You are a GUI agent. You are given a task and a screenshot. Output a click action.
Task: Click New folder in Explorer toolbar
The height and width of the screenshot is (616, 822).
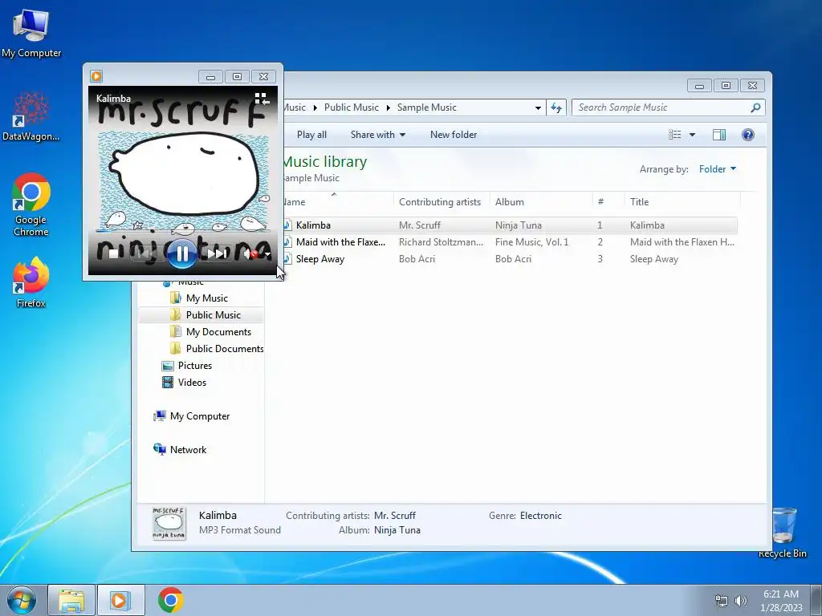[x=454, y=135]
